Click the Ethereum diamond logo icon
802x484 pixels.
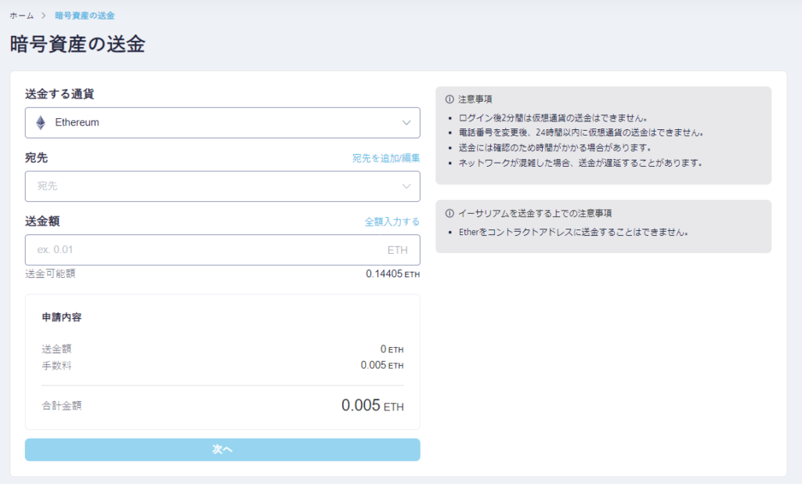[41, 123]
